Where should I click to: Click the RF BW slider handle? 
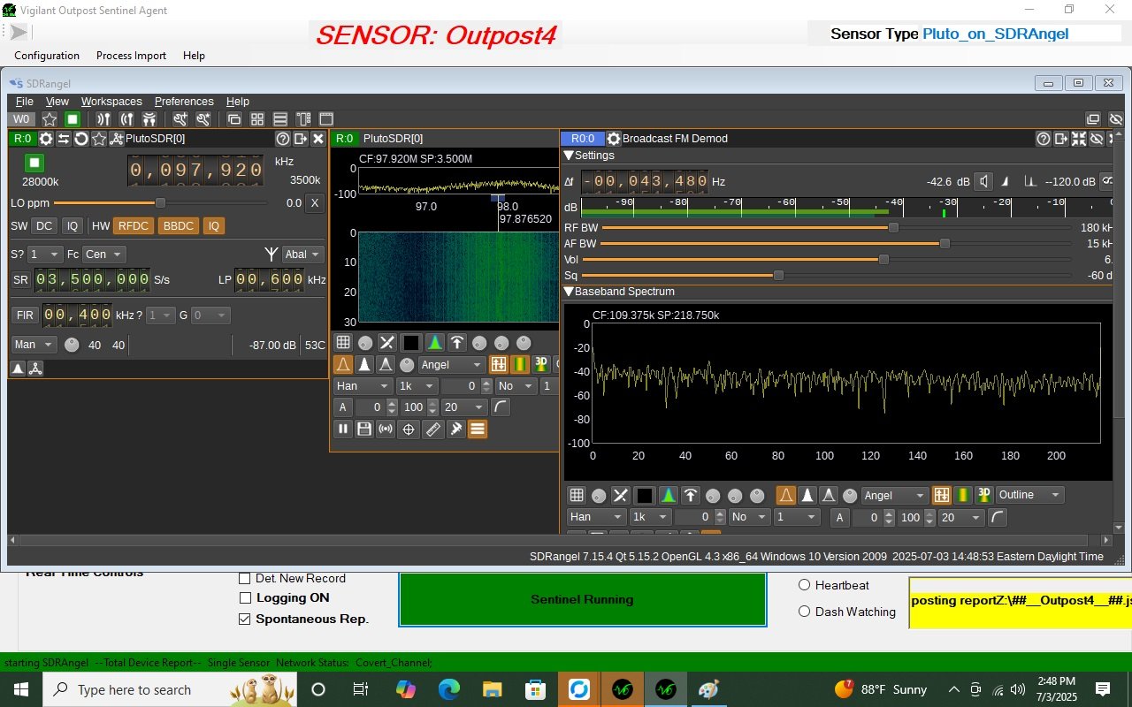(893, 228)
